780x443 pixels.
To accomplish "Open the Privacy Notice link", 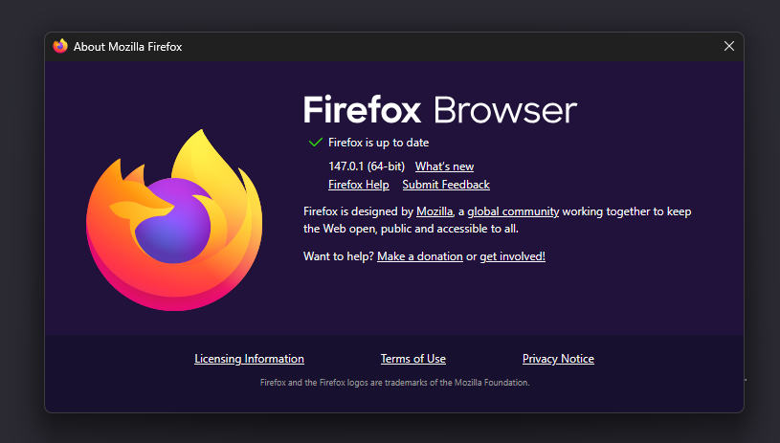I will [558, 359].
